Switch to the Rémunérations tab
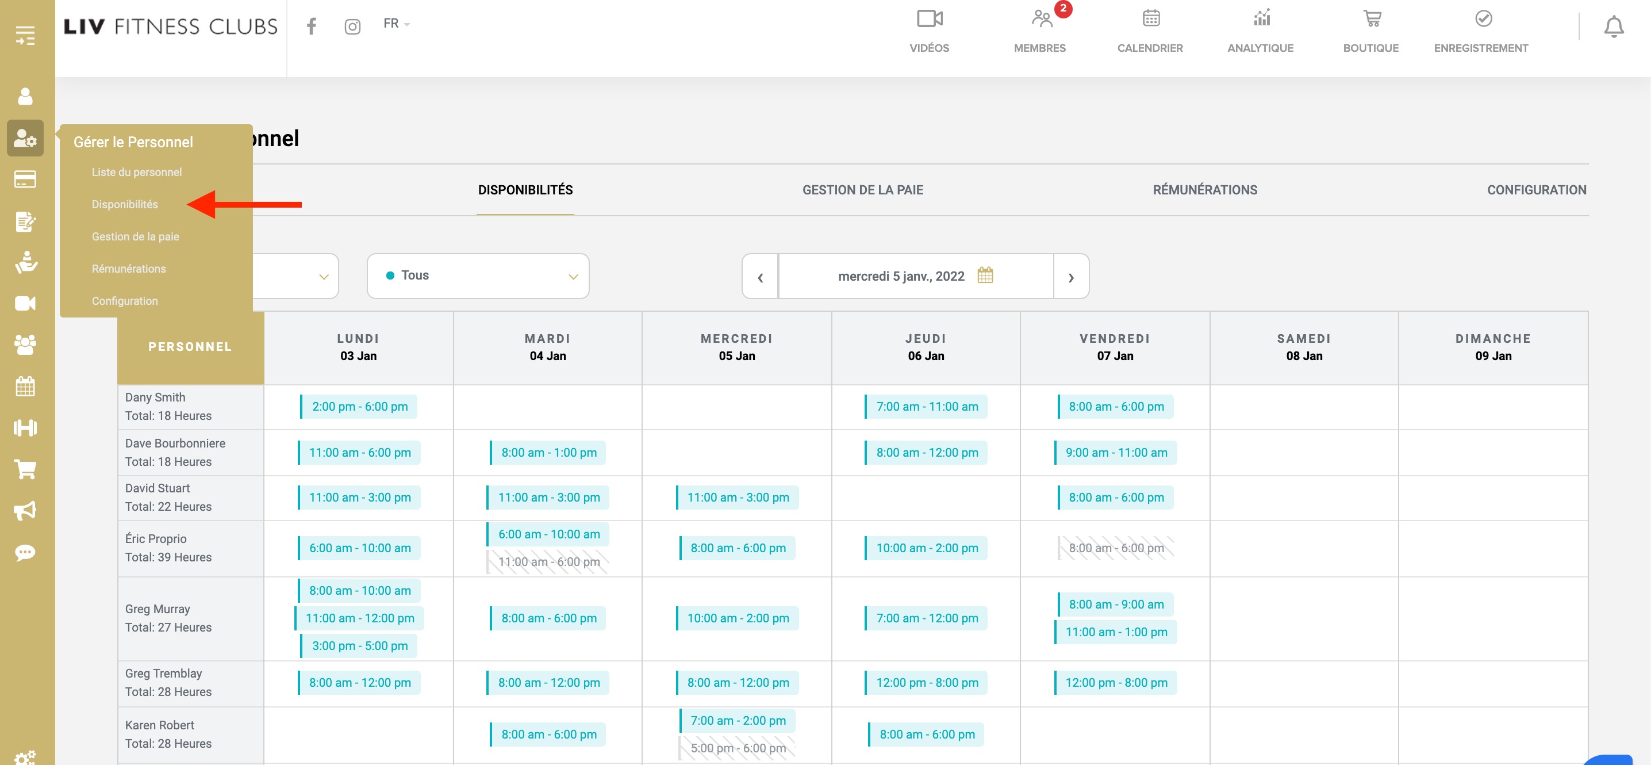1651x765 pixels. click(1204, 190)
